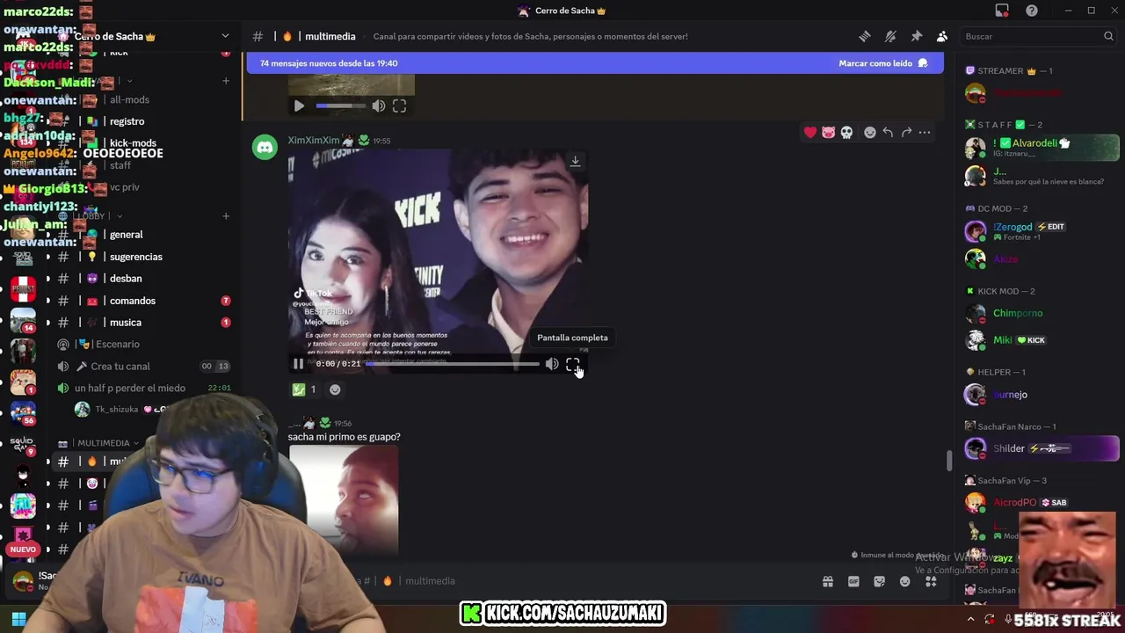Screen dimensions: 1125x633
Task: Open Windows Start button
Action: tap(18, 619)
